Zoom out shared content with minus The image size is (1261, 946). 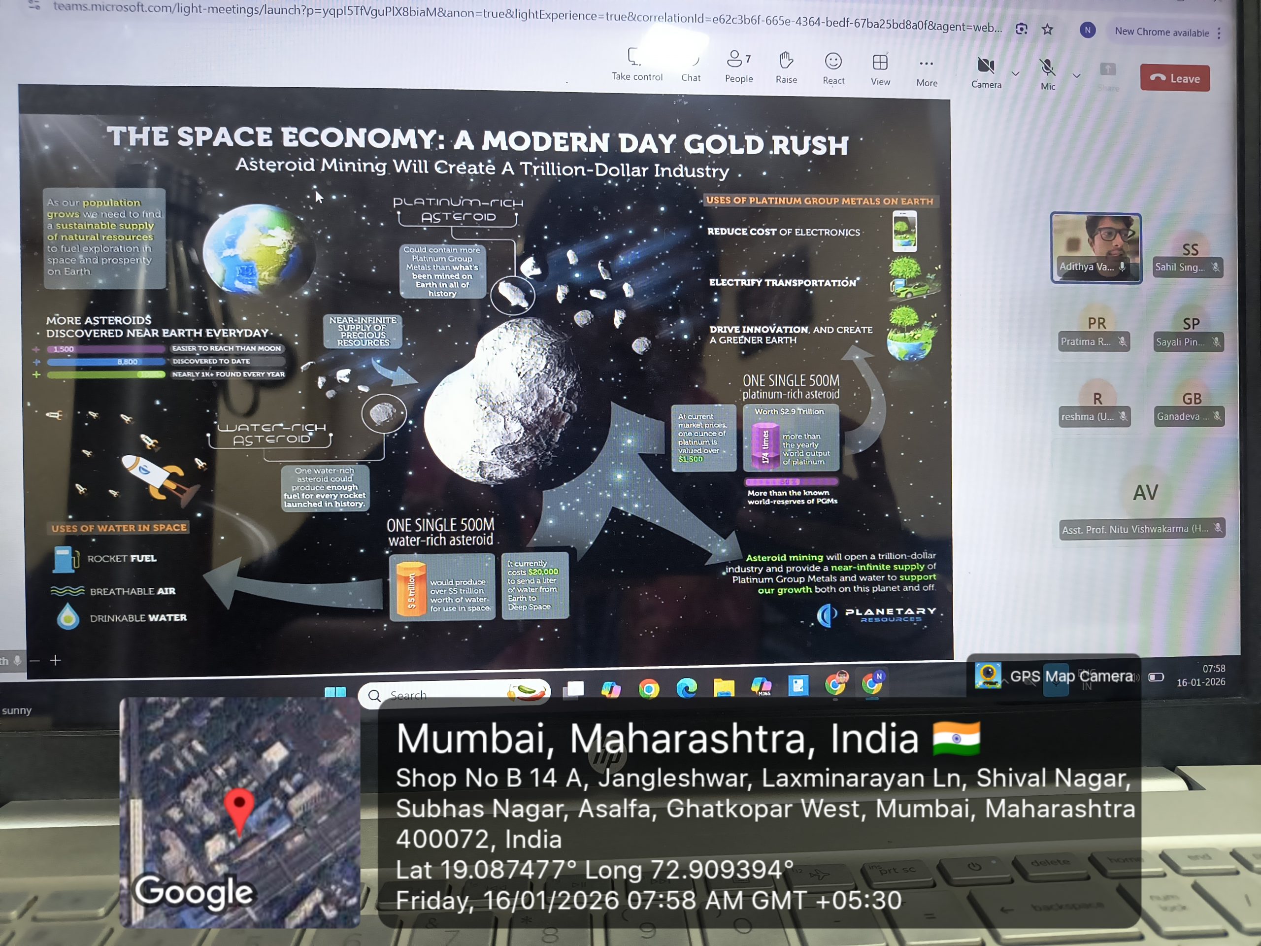35,660
